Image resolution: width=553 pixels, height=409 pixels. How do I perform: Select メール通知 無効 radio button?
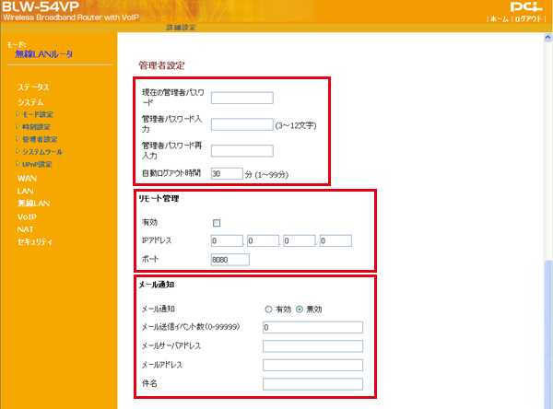(x=300, y=310)
